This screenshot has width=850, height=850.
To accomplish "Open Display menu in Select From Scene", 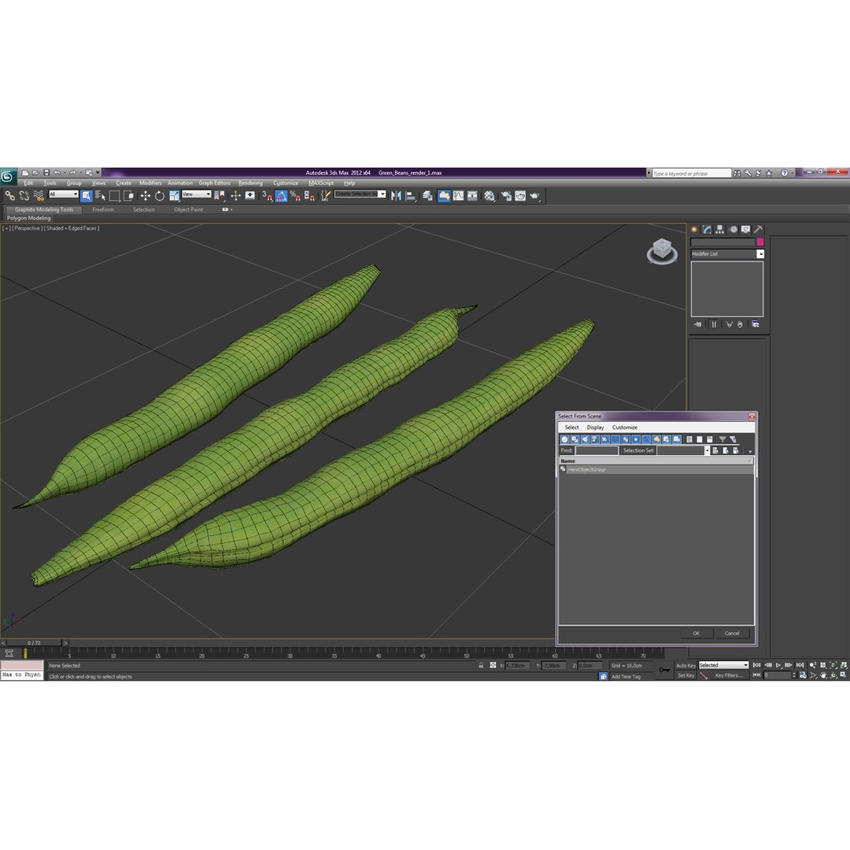I will click(x=595, y=427).
